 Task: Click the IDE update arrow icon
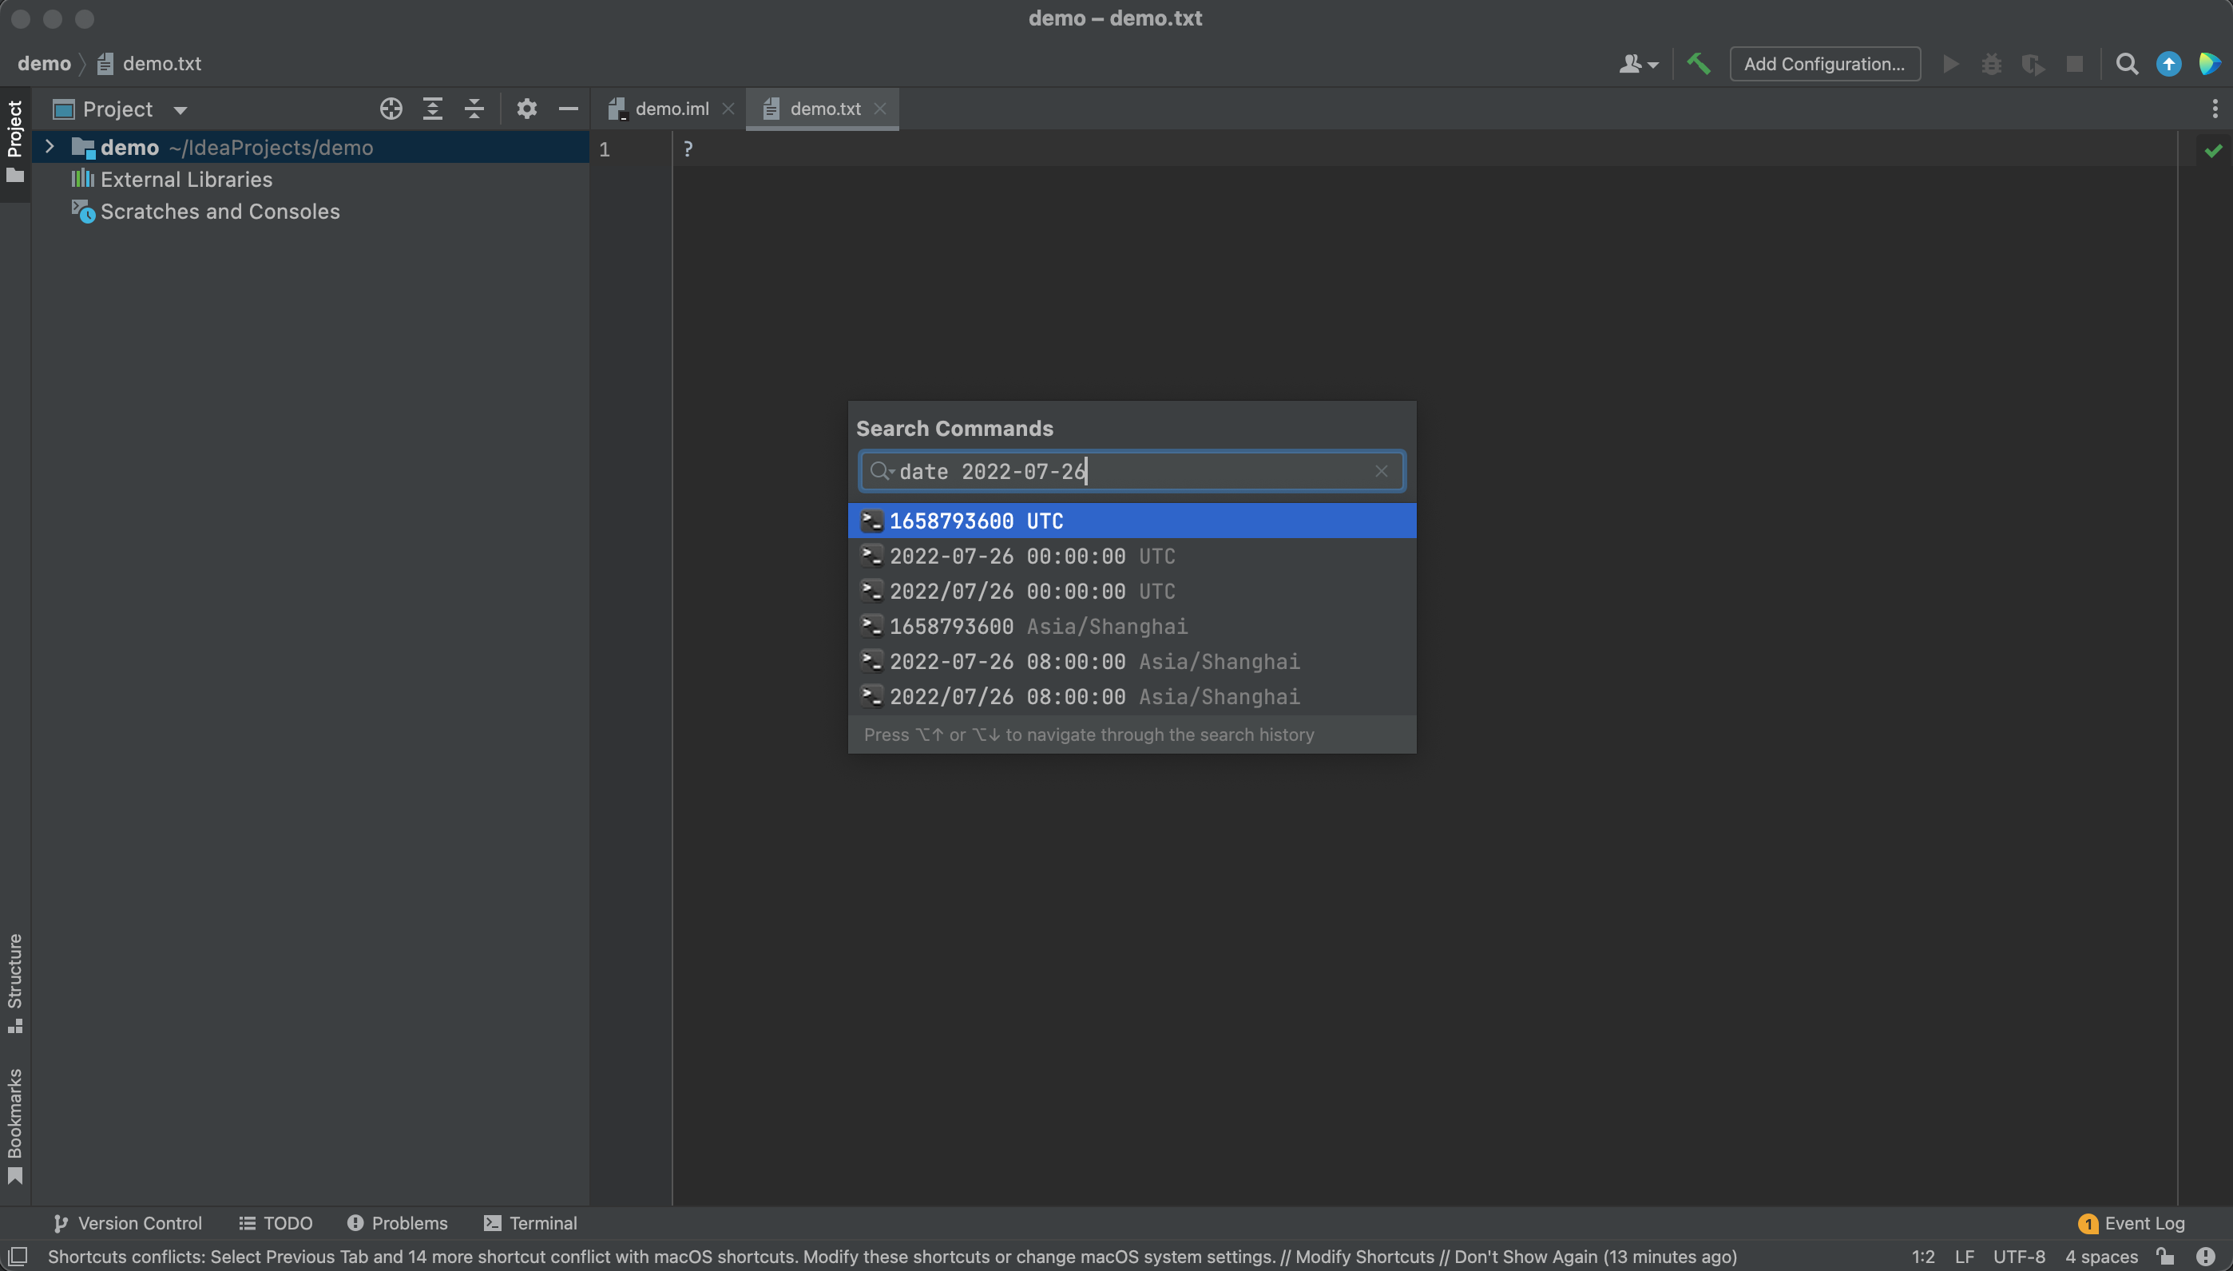tap(2168, 64)
